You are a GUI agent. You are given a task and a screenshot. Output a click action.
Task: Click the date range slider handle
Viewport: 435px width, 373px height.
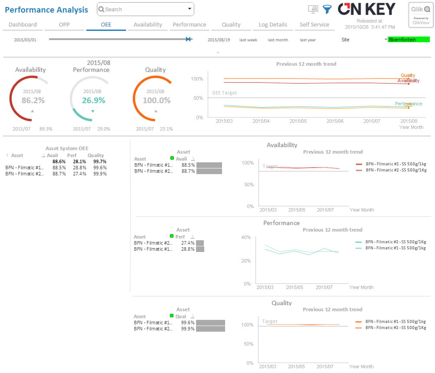click(x=188, y=39)
